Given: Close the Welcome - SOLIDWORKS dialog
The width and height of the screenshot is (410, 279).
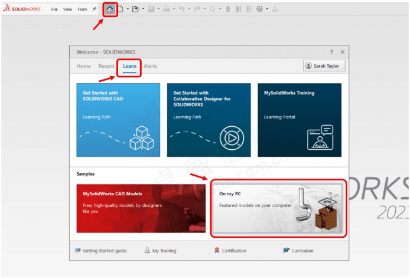Looking at the screenshot, I should (343, 52).
